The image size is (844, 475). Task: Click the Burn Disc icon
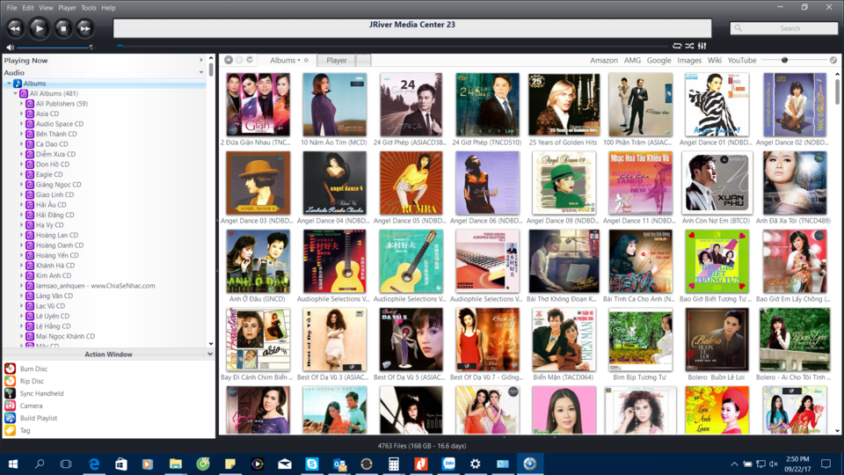pyautogui.click(x=11, y=369)
